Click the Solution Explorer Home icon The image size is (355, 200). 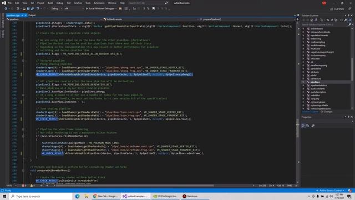pos(312,20)
